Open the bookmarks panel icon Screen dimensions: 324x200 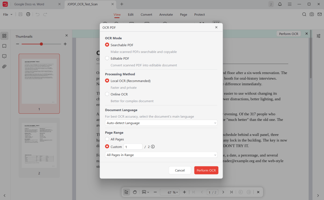click(x=4, y=46)
